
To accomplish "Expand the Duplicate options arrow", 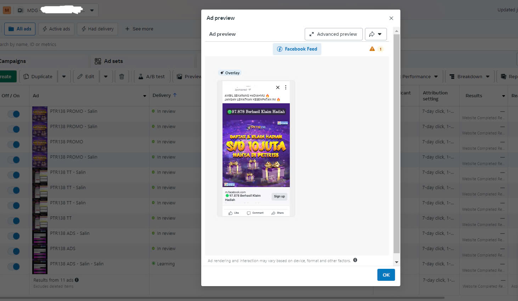I will click(x=64, y=76).
